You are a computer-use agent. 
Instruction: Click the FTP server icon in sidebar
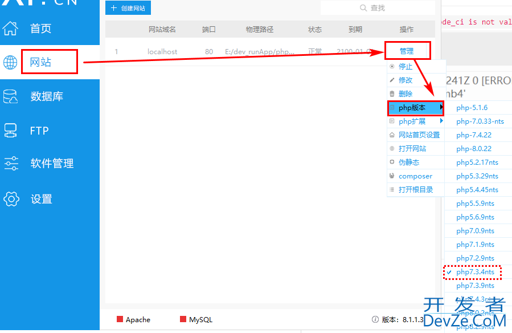(x=10, y=131)
